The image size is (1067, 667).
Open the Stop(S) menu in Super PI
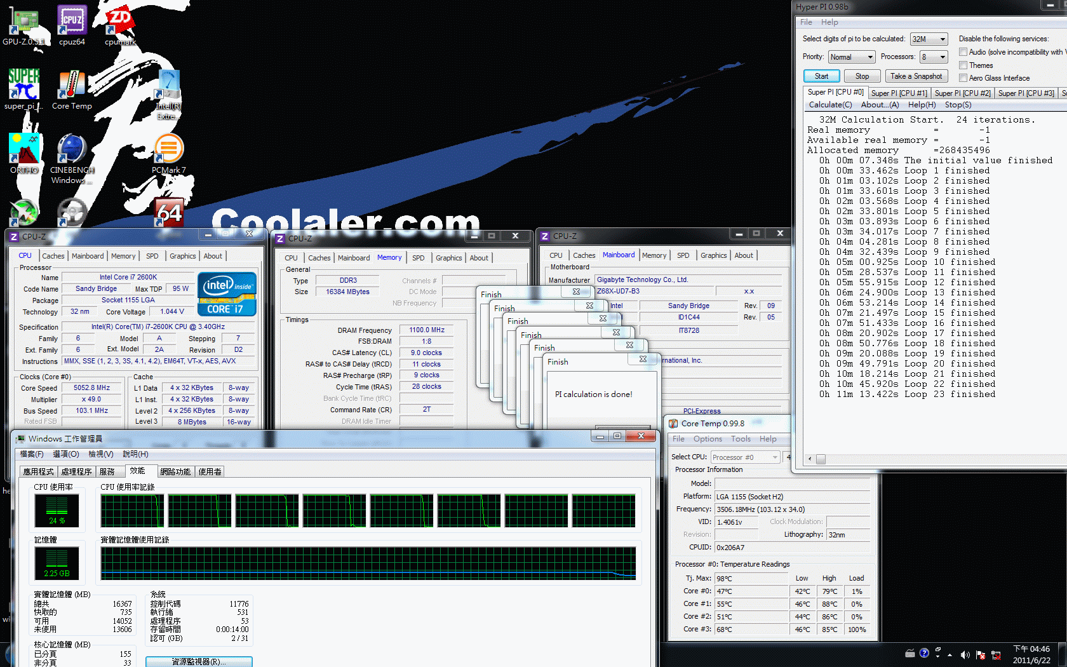click(958, 105)
